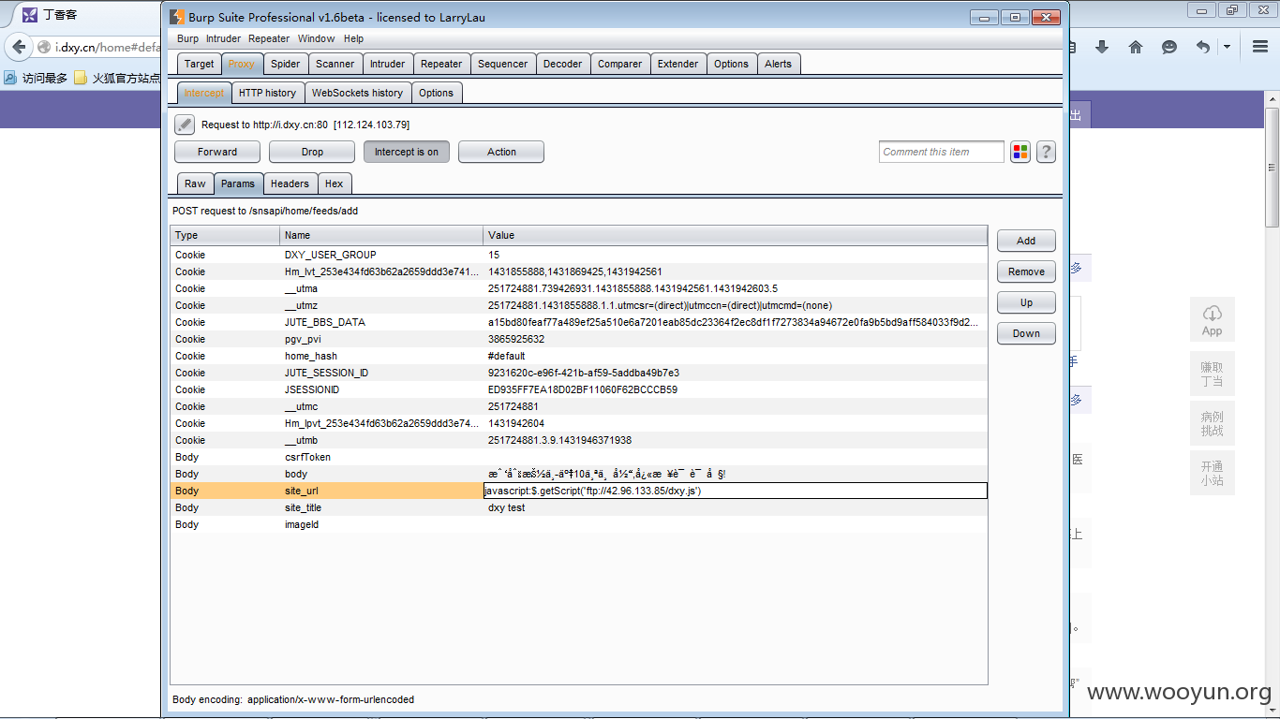Open the highlight color picker icon

[1020, 152]
